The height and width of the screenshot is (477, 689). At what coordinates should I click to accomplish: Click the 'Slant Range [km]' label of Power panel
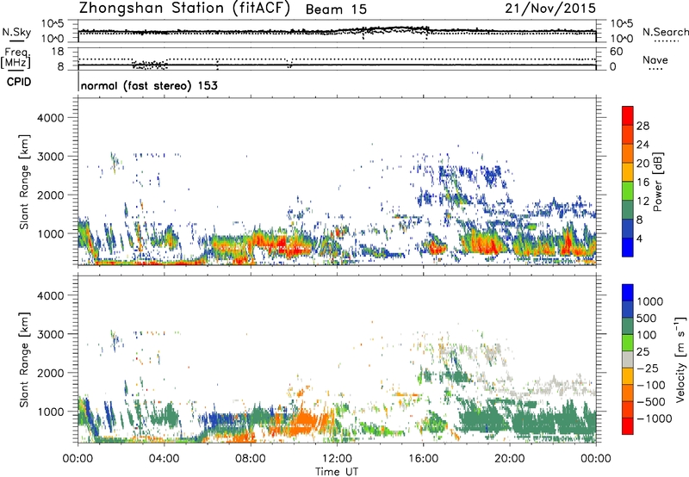pyautogui.click(x=24, y=182)
